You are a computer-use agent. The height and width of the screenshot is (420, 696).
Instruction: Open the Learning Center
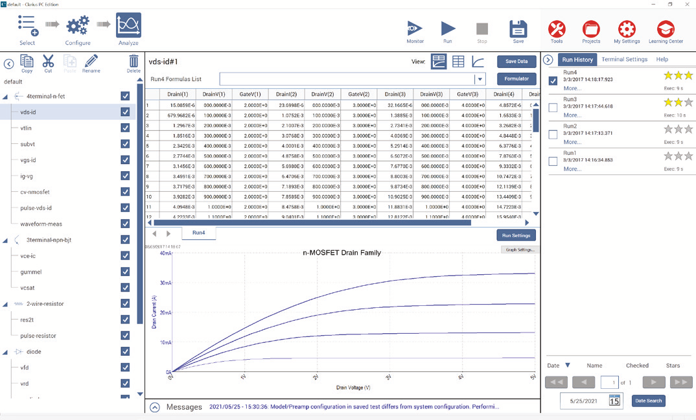[x=666, y=29]
